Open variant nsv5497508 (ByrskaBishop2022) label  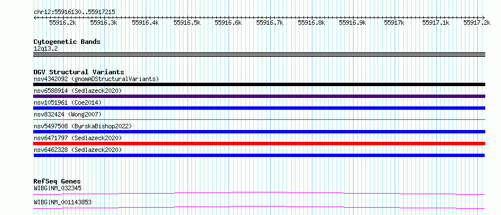[83, 126]
